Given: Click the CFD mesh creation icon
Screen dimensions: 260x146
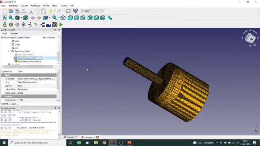Looking at the screenshot, I should point(11,25).
